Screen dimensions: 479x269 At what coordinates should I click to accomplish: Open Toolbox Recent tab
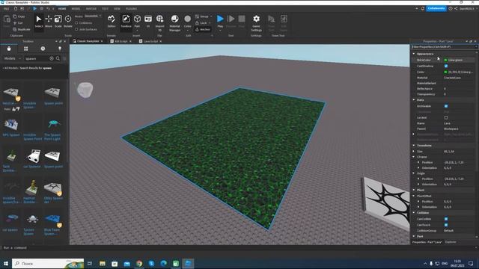[43, 49]
